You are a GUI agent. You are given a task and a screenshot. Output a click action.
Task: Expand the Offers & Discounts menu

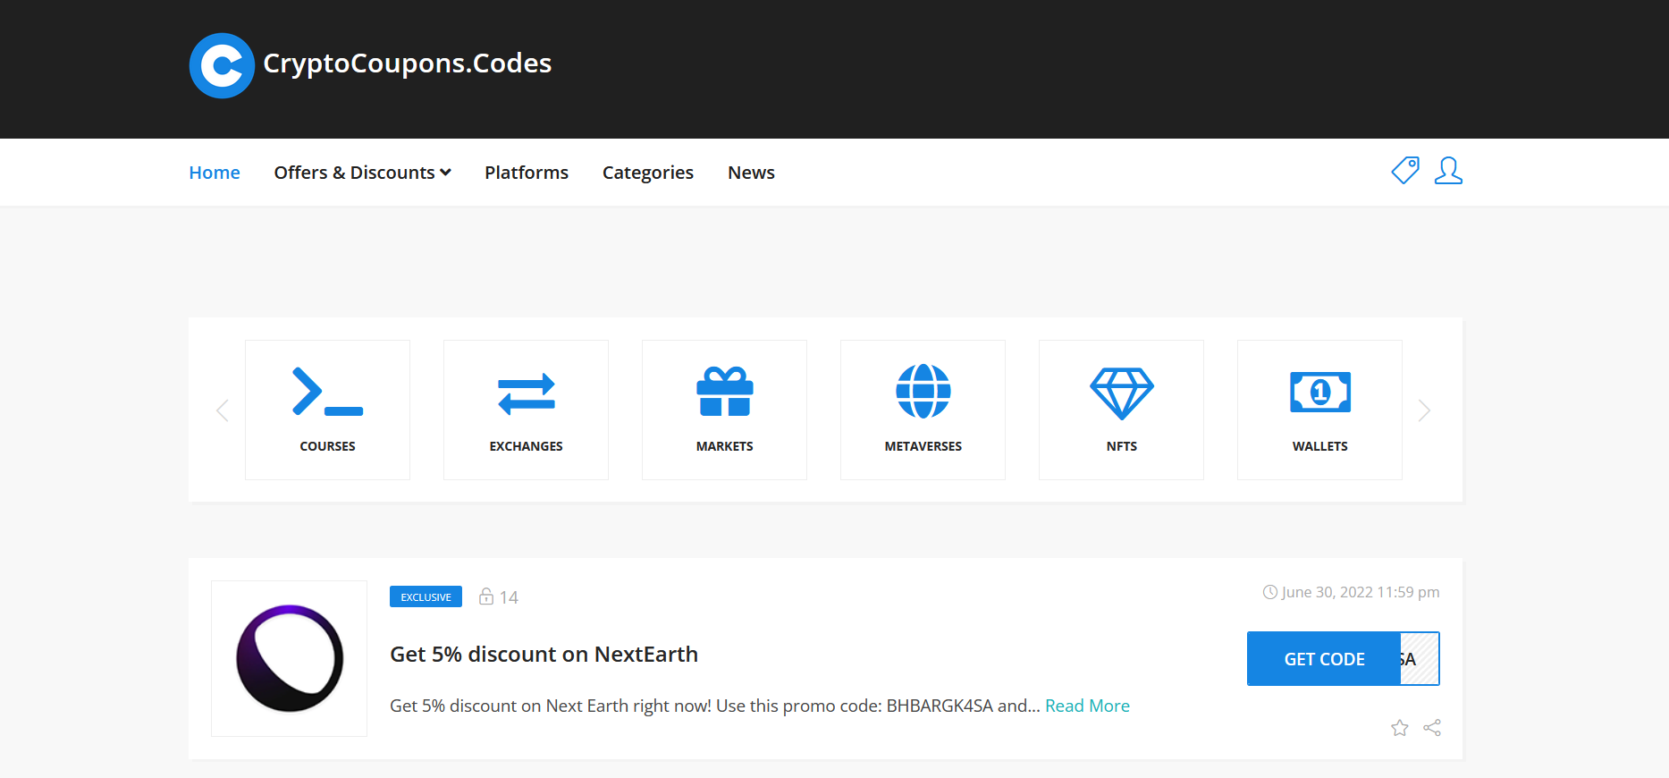[x=362, y=173]
